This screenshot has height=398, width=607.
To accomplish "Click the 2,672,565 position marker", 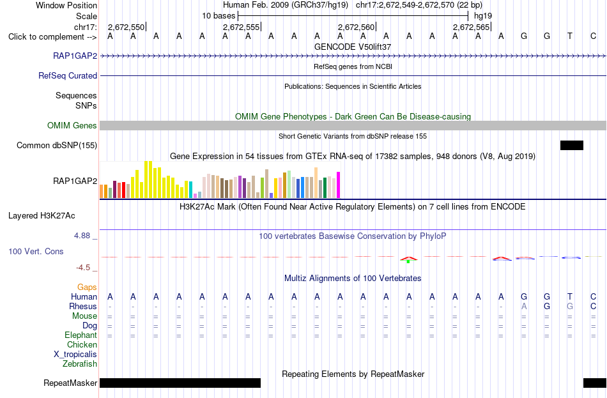I will coord(471,27).
